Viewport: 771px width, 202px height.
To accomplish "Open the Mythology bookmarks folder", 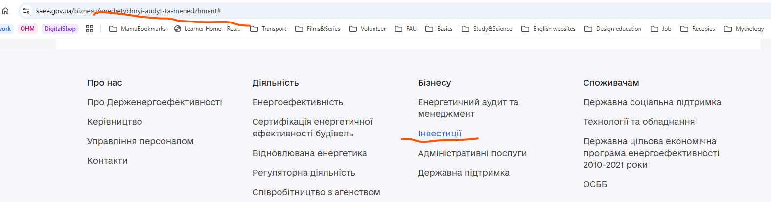I will (x=744, y=29).
